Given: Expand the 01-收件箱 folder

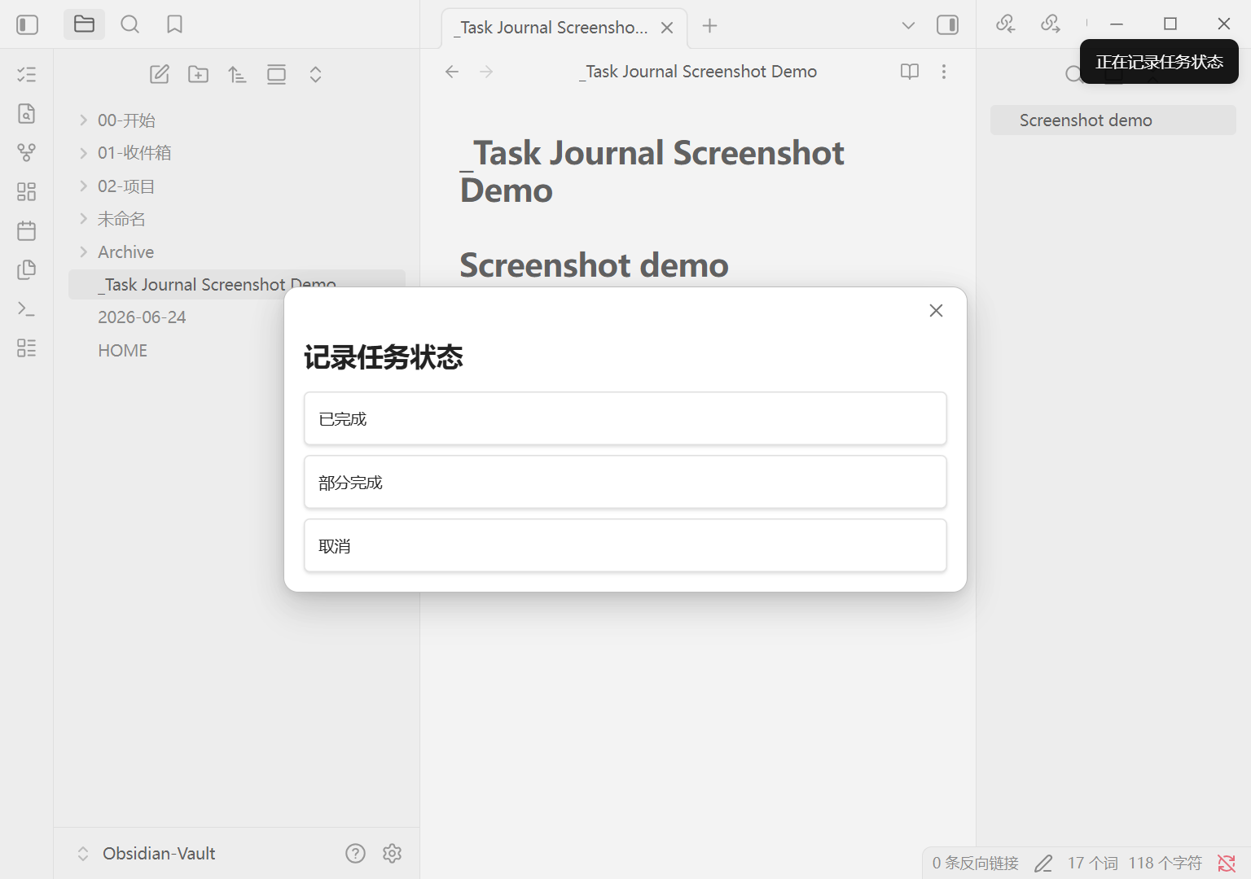Looking at the screenshot, I should [x=83, y=153].
